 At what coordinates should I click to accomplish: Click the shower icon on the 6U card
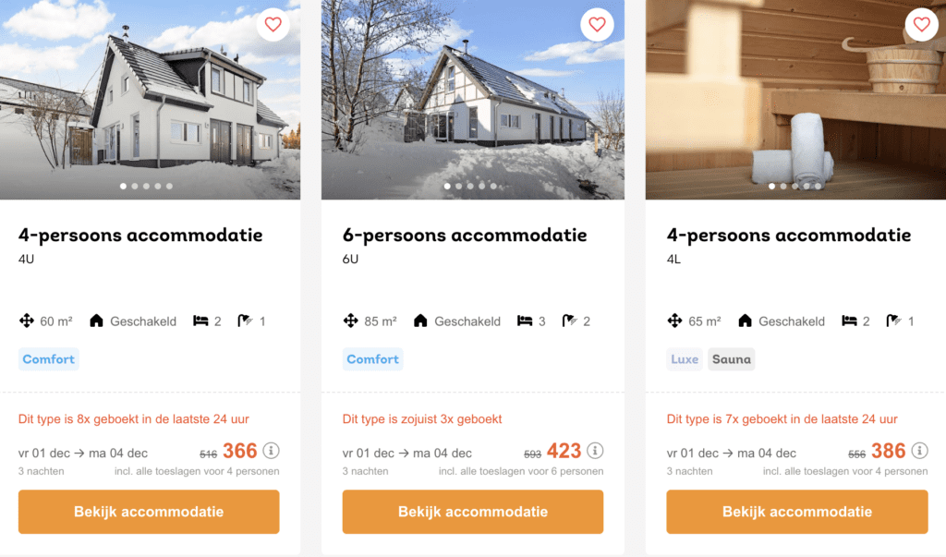(x=569, y=321)
